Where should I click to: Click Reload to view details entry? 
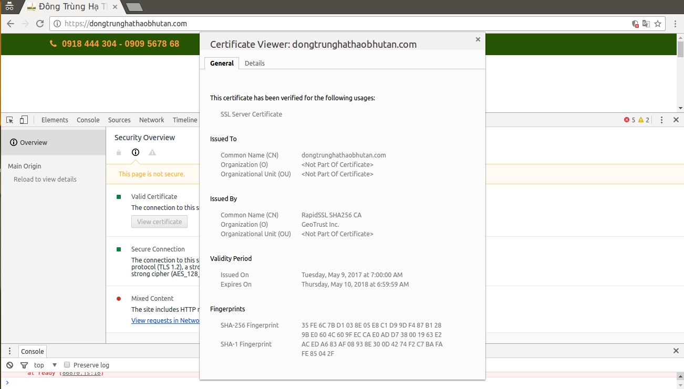click(45, 179)
